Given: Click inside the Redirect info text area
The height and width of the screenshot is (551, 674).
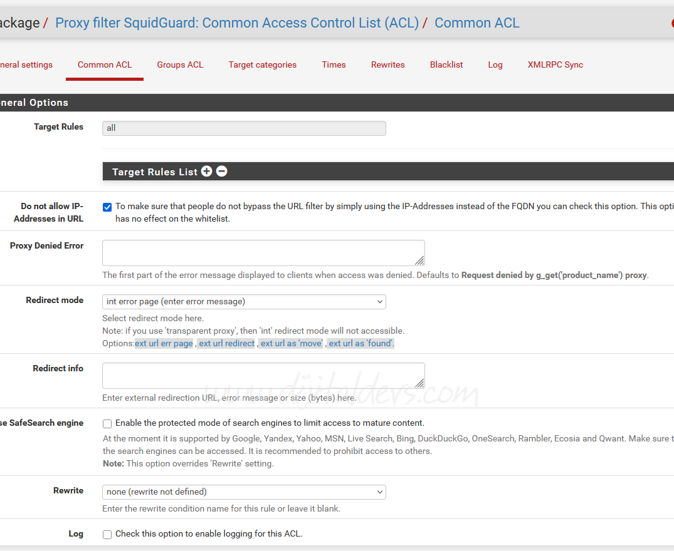Looking at the screenshot, I should pyautogui.click(x=263, y=375).
